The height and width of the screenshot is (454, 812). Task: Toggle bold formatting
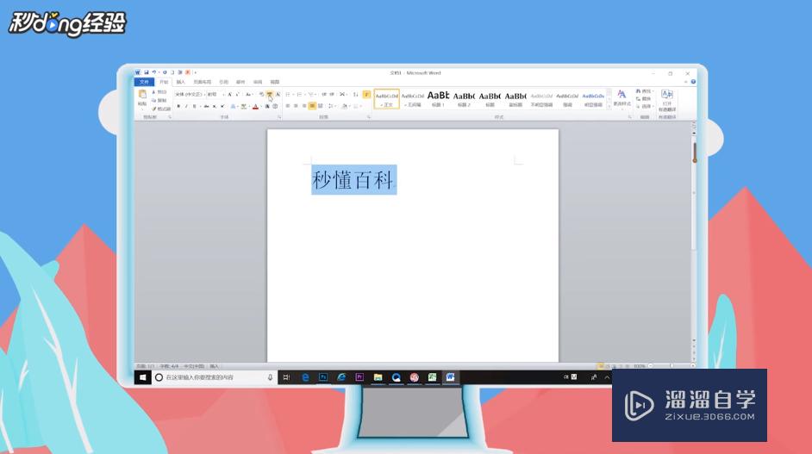(178, 106)
